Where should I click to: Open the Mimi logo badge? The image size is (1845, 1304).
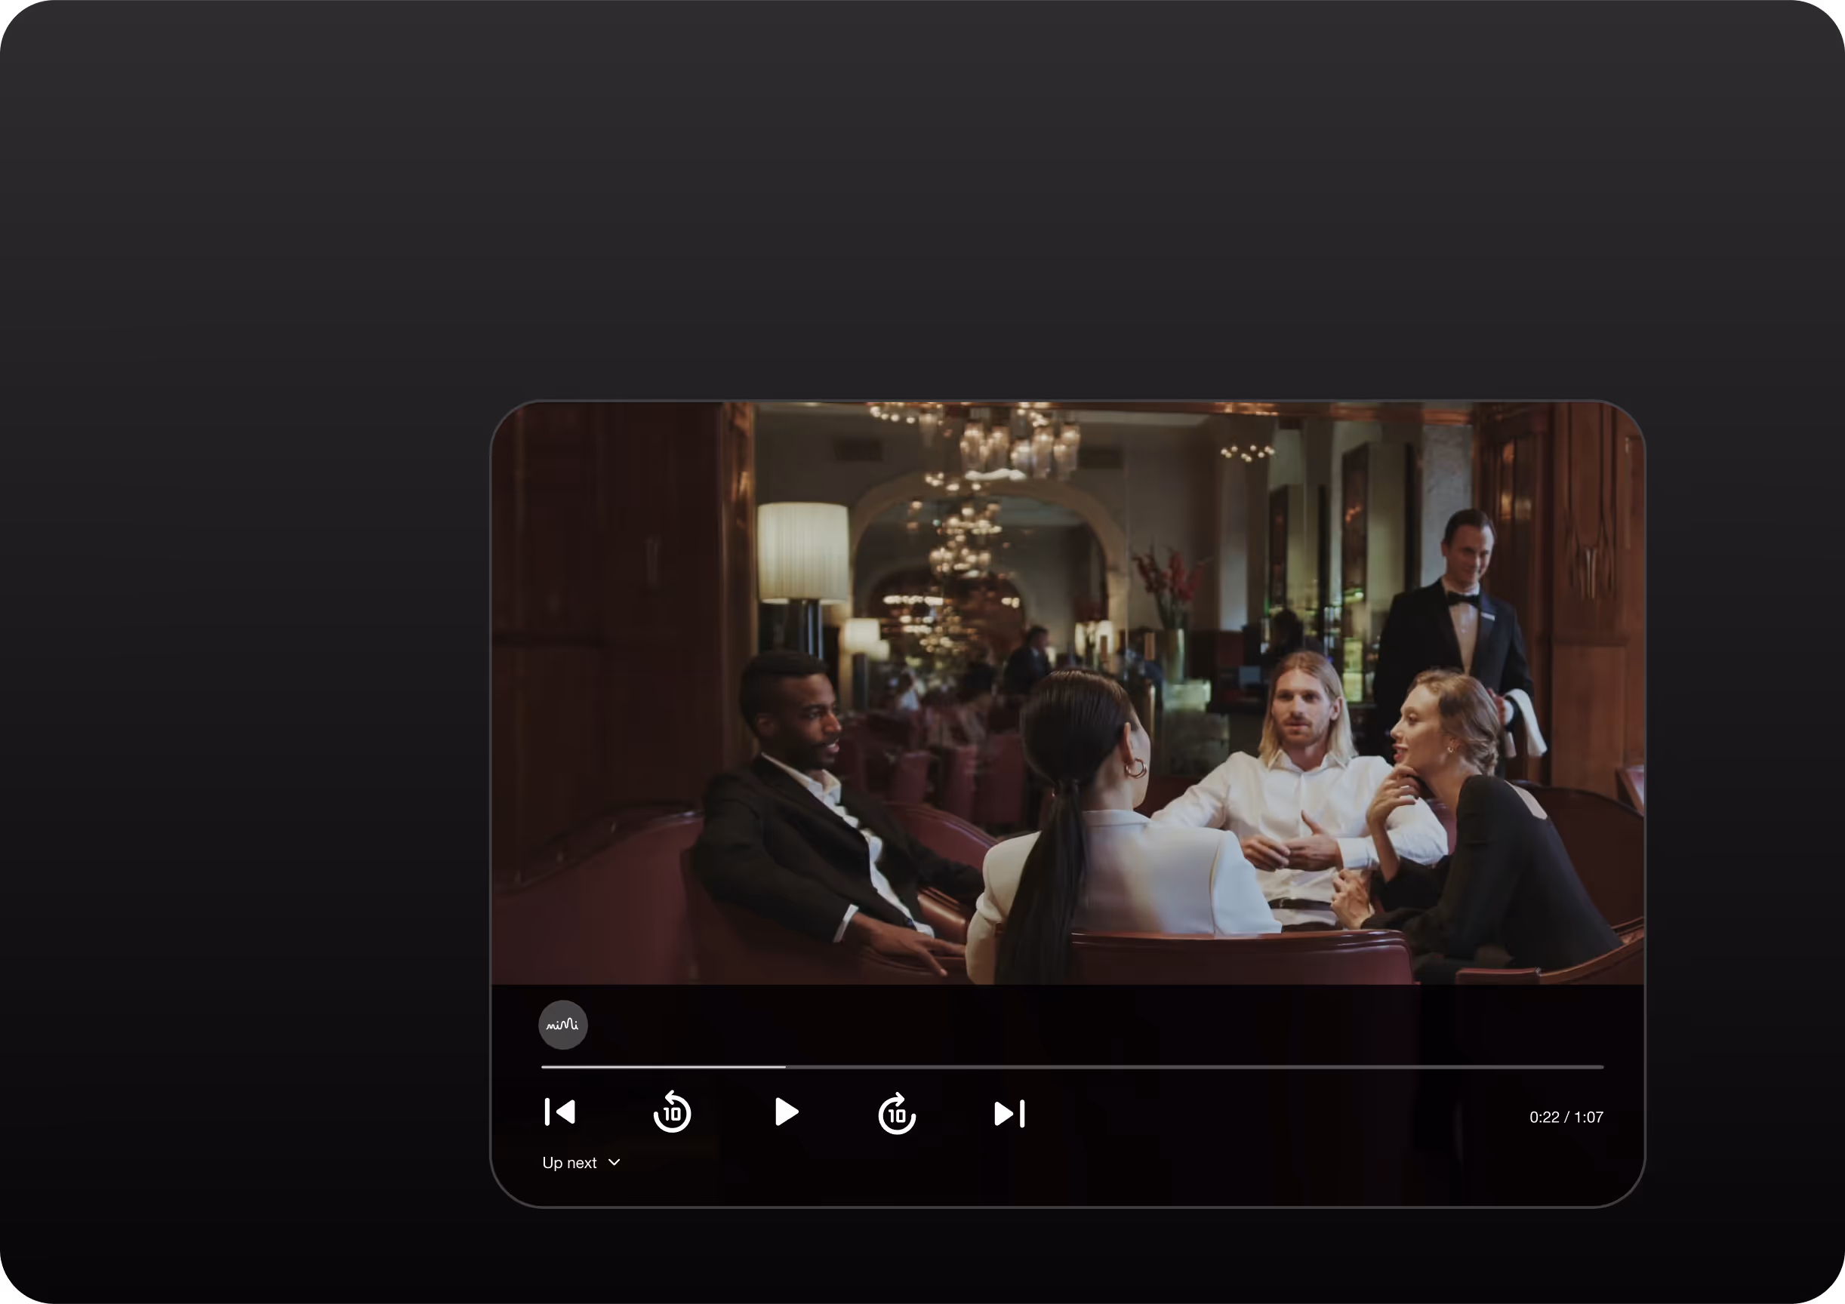tap(562, 1024)
